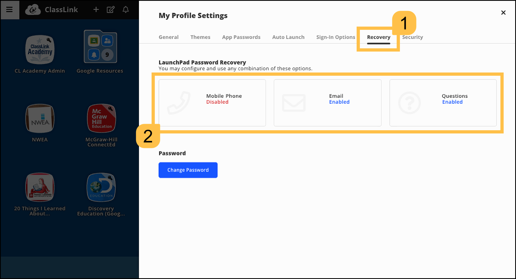This screenshot has height=279, width=516.
Task: Open the Sign-In Options tab
Action: point(336,37)
